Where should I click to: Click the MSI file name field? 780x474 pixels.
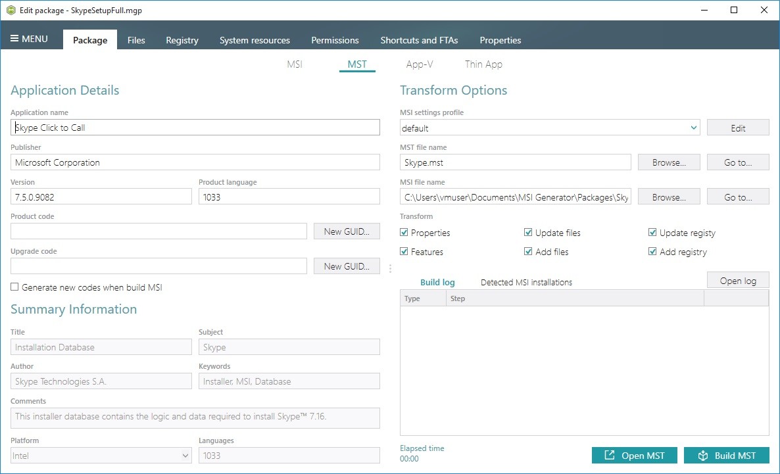(516, 197)
